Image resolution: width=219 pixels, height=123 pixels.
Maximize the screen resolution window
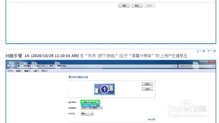206,61
